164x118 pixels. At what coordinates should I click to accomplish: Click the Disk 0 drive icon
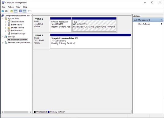click(x=36, y=19)
